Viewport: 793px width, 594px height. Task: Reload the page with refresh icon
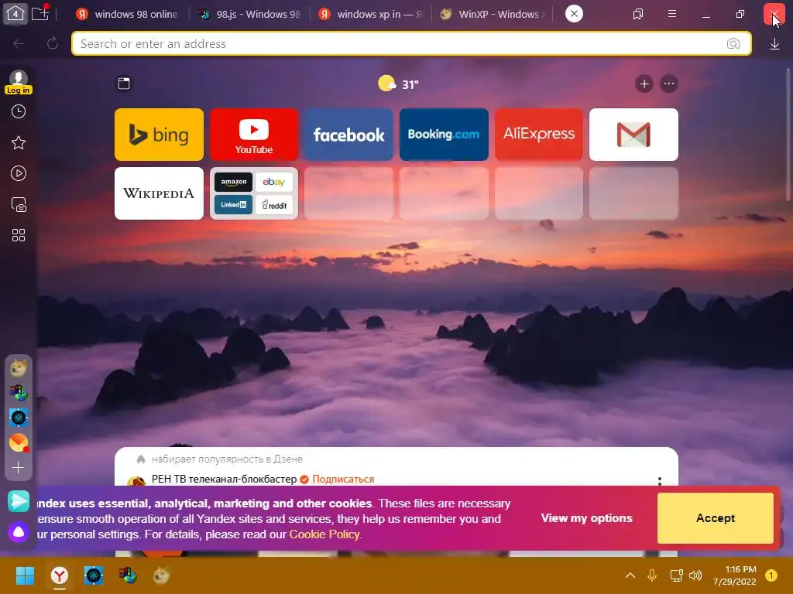tap(52, 43)
